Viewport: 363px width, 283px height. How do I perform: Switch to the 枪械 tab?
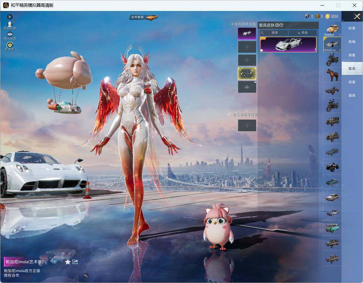352,42
